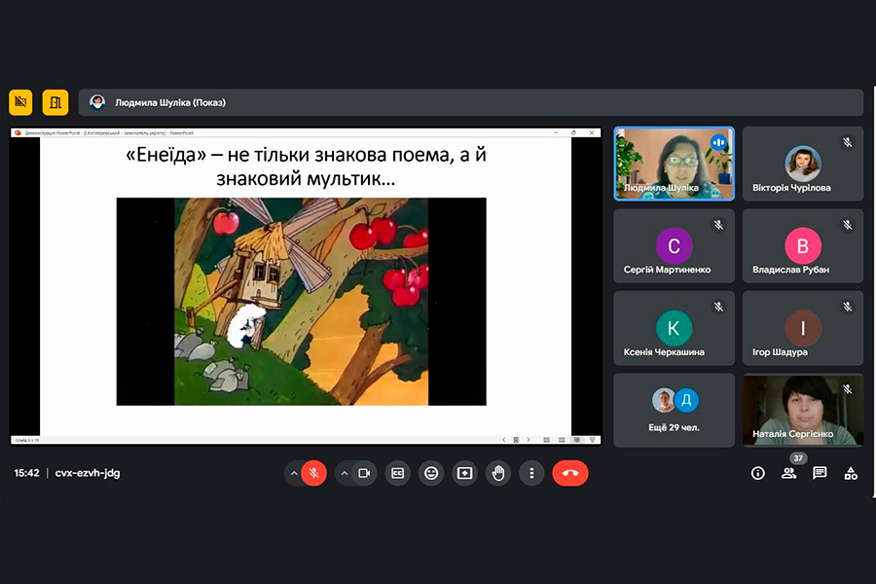The height and width of the screenshot is (584, 876).
Task: Click next slide arrow in PowerPoint status bar
Action: point(529,440)
